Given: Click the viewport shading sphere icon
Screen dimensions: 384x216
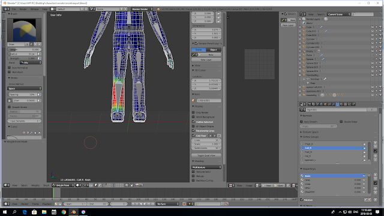Looking at the screenshot, I should (x=79, y=185).
